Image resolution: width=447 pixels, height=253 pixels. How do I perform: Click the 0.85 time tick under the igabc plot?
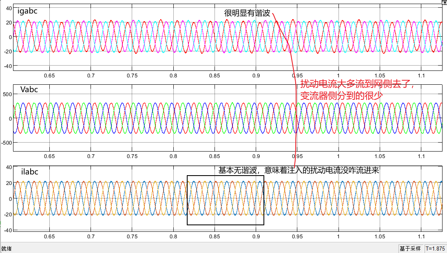(215, 76)
